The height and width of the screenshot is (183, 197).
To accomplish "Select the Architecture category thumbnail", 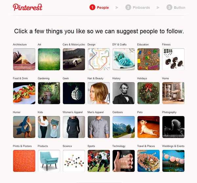I will [24, 59].
